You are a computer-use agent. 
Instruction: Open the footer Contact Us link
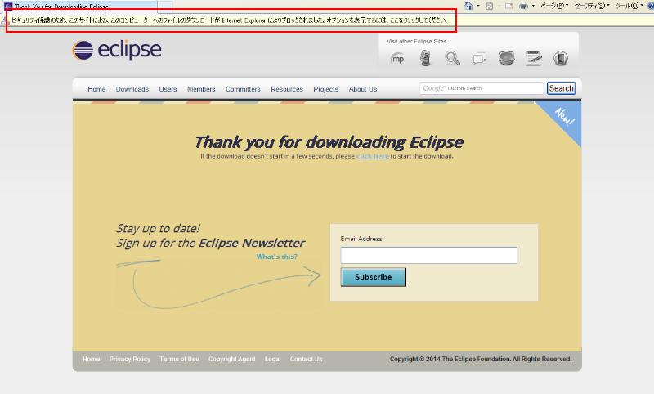point(306,359)
